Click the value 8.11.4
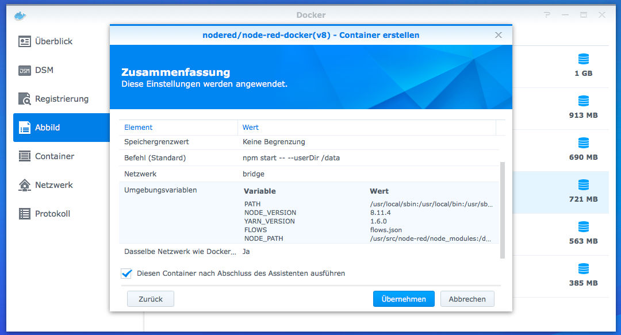The image size is (621, 335). point(381,213)
